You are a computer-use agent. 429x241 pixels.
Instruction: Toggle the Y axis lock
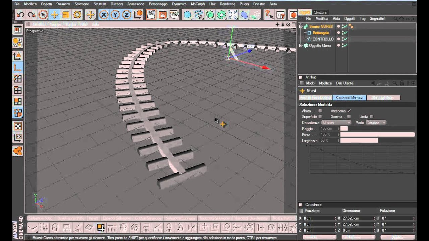coord(115,15)
